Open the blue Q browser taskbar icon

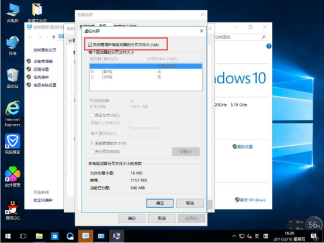pos(70,236)
